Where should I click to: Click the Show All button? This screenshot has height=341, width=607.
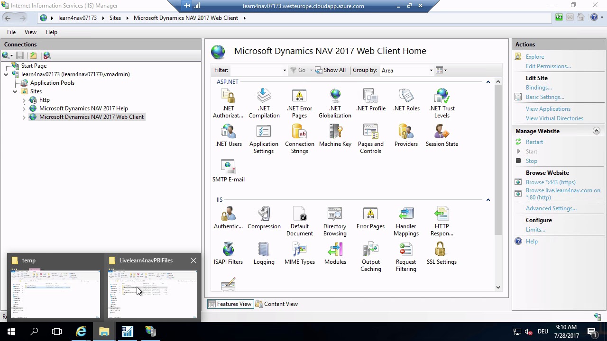[331, 70]
